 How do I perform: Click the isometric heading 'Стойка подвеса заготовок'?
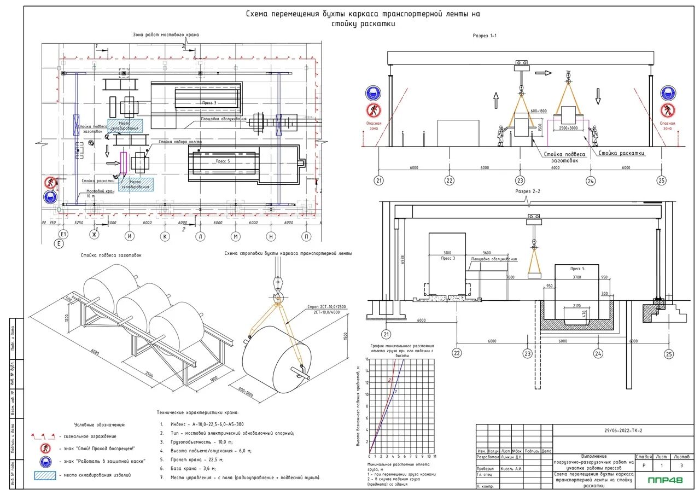[x=111, y=255]
